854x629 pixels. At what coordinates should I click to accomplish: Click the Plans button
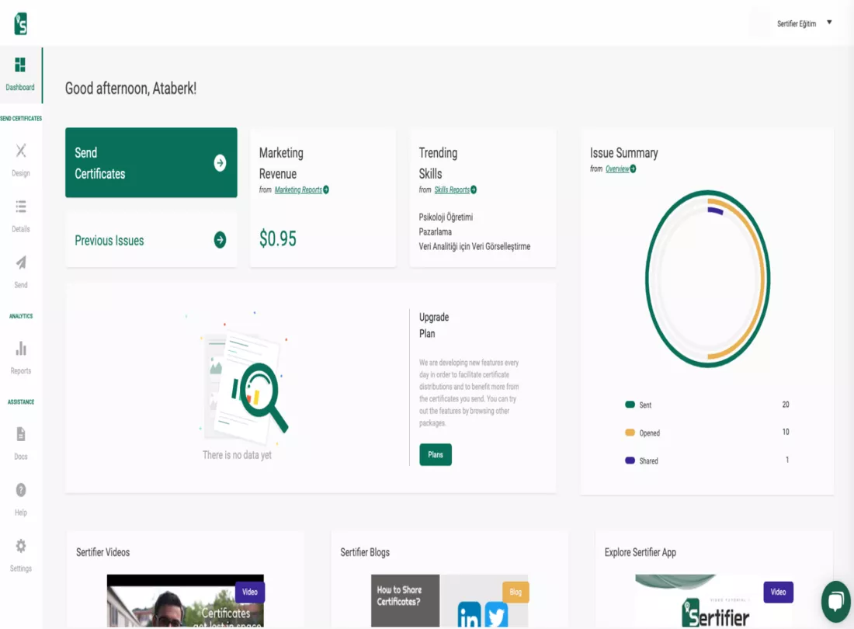tap(436, 455)
